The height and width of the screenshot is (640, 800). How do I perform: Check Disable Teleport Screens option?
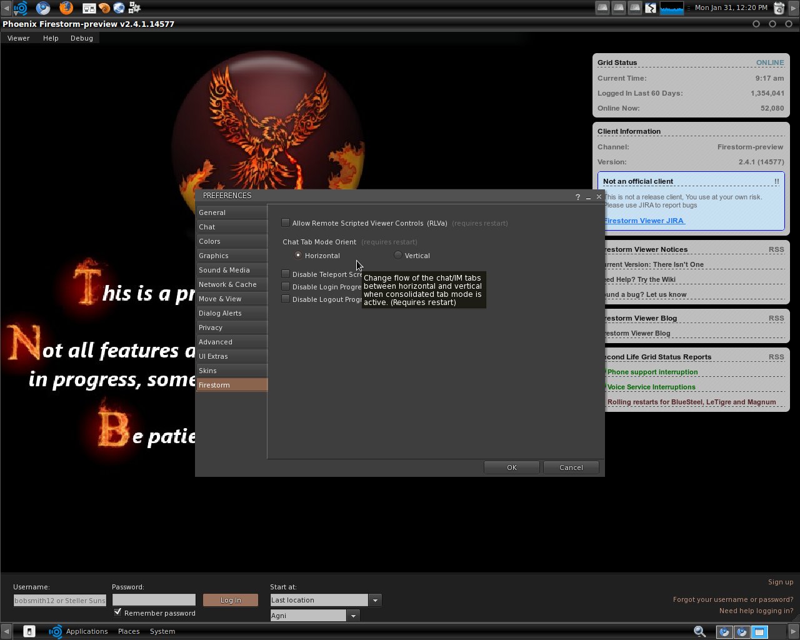pyautogui.click(x=286, y=274)
